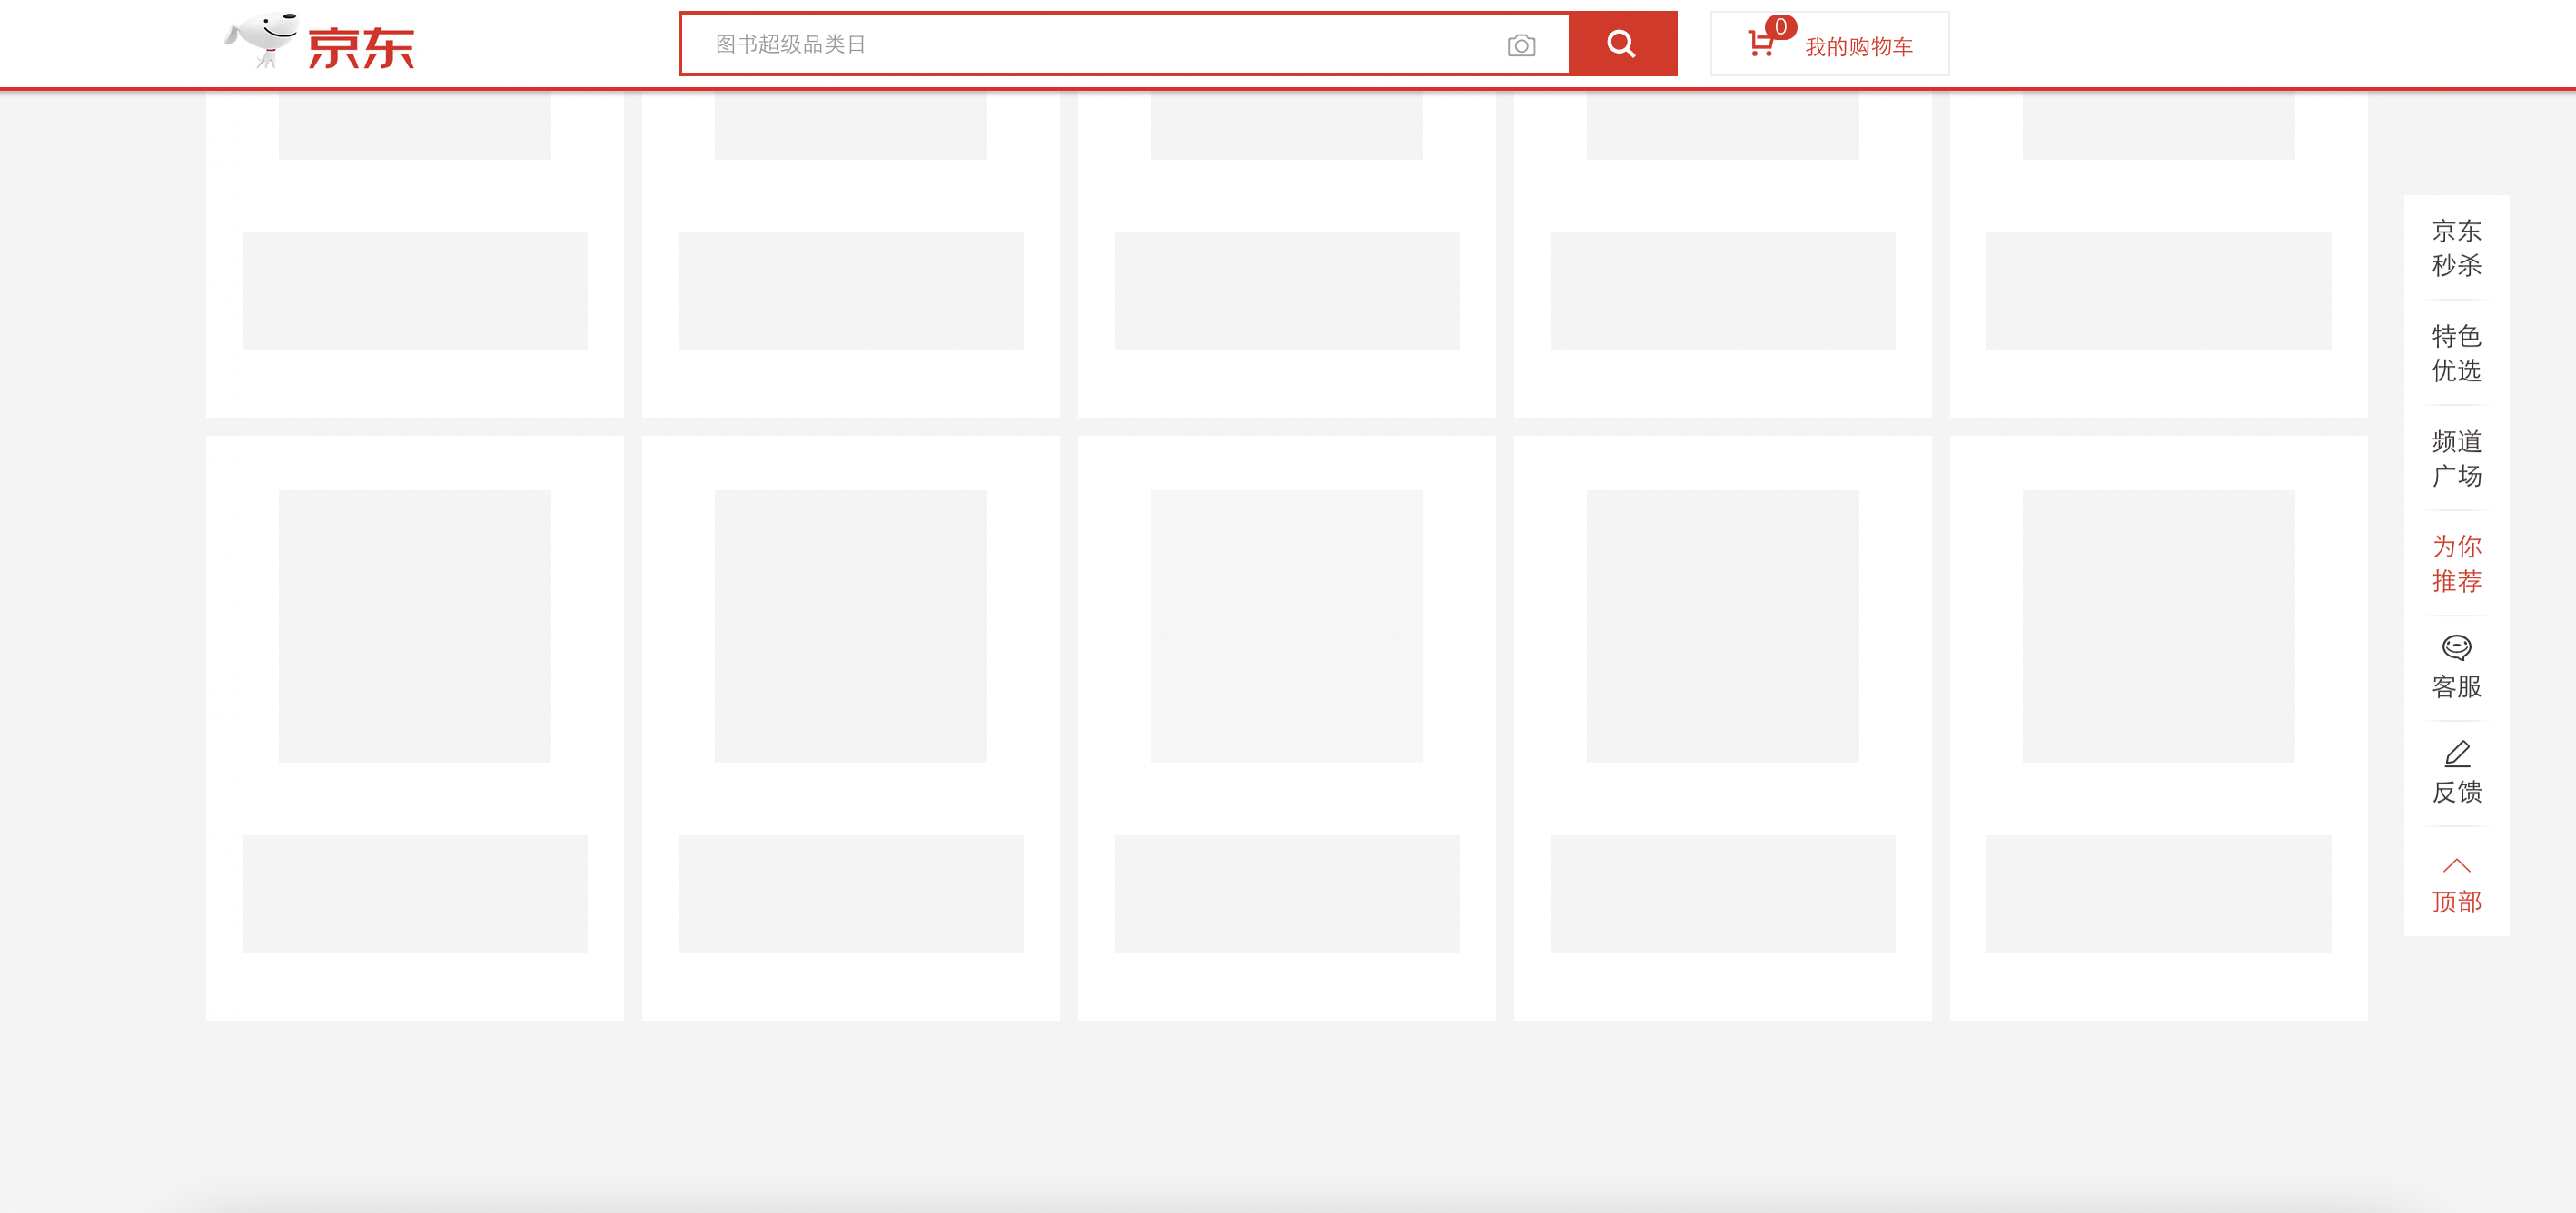Image resolution: width=2576 pixels, height=1213 pixels.
Task: Open 我的购物车 cart link
Action: [1858, 46]
